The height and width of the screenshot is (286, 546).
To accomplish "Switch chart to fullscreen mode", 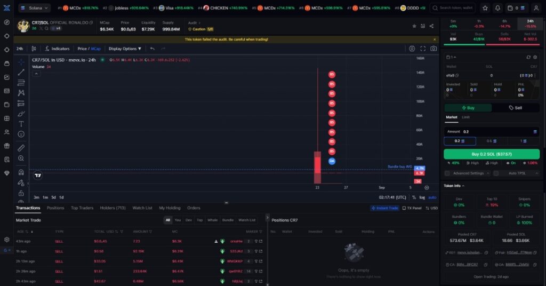I will coord(423,49).
